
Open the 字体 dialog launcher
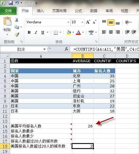pyautogui.click(x=96, y=42)
